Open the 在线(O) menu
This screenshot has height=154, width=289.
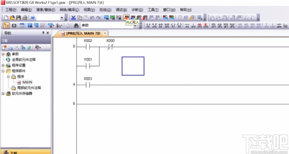click(x=105, y=10)
